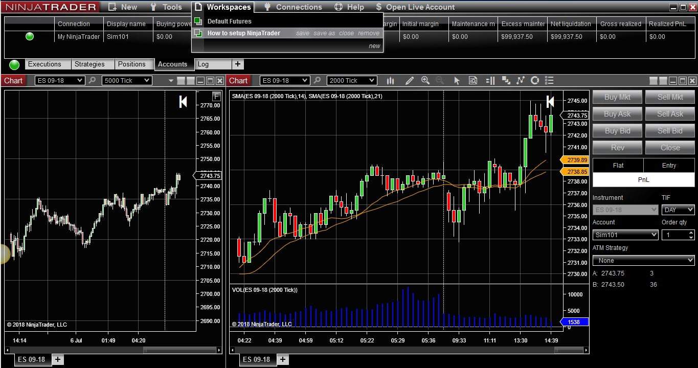Open the indicators icon in chart toolbar

[521, 80]
